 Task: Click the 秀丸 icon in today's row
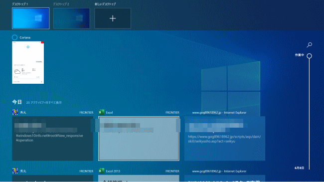(15, 112)
